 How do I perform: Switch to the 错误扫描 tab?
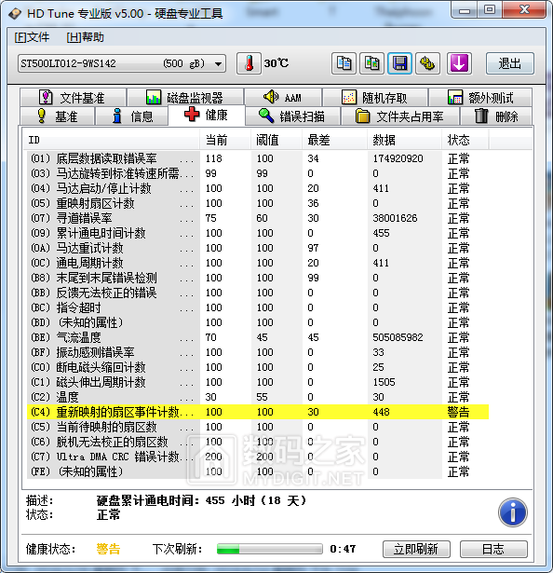pyautogui.click(x=292, y=116)
